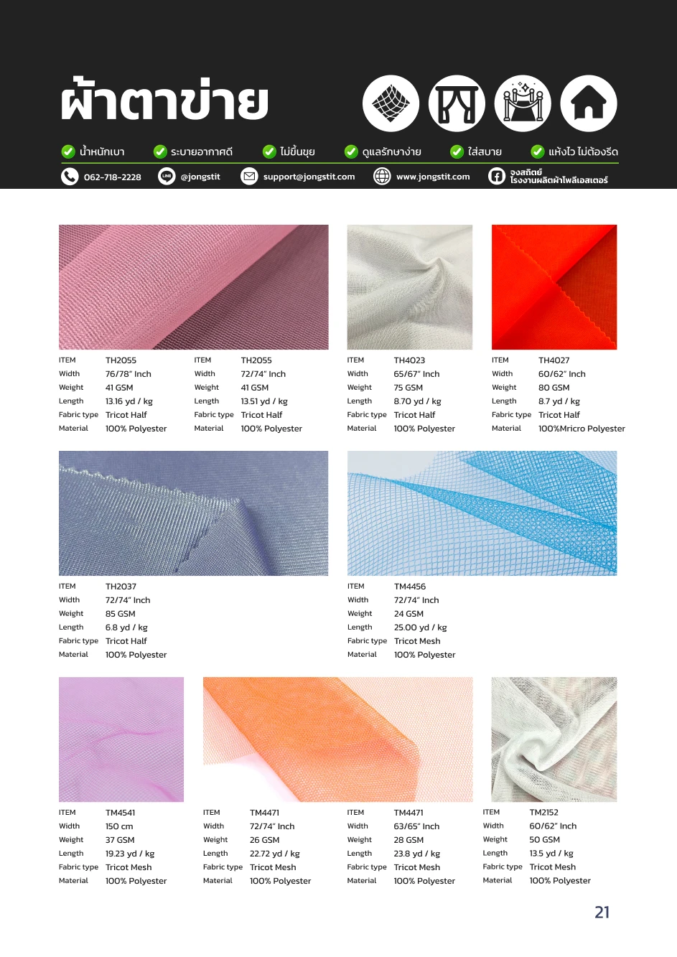Click the width value 60/62" Inch of TH4027
677x957 pixels.
(562, 374)
